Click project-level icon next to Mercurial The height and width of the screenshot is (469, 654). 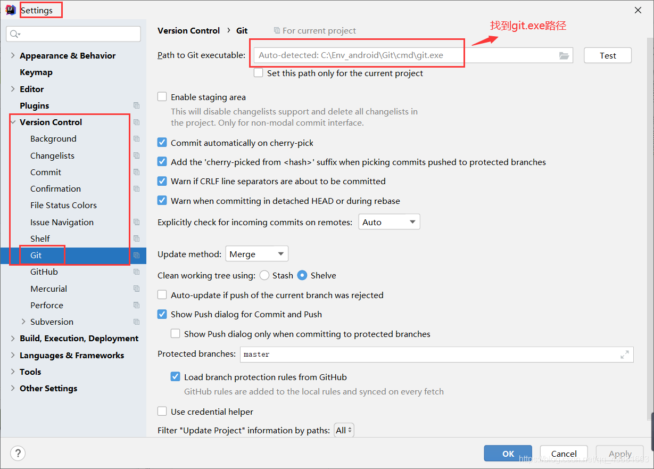(x=136, y=289)
